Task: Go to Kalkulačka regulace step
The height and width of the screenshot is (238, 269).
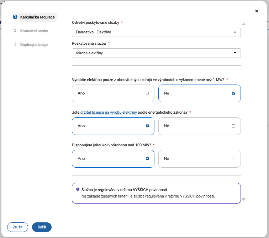Action: point(37,17)
